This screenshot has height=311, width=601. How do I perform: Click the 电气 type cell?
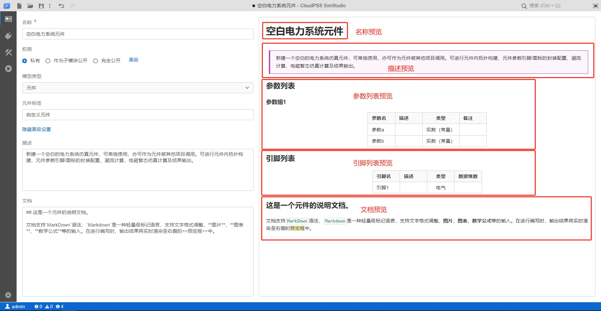click(441, 187)
